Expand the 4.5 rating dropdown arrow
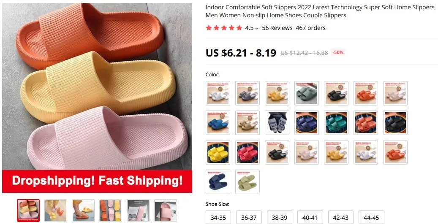The width and height of the screenshot is (438, 224). pyautogui.click(x=257, y=28)
